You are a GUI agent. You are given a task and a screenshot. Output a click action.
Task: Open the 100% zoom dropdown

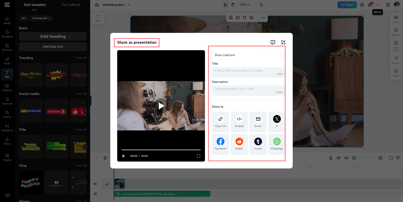tap(245, 5)
